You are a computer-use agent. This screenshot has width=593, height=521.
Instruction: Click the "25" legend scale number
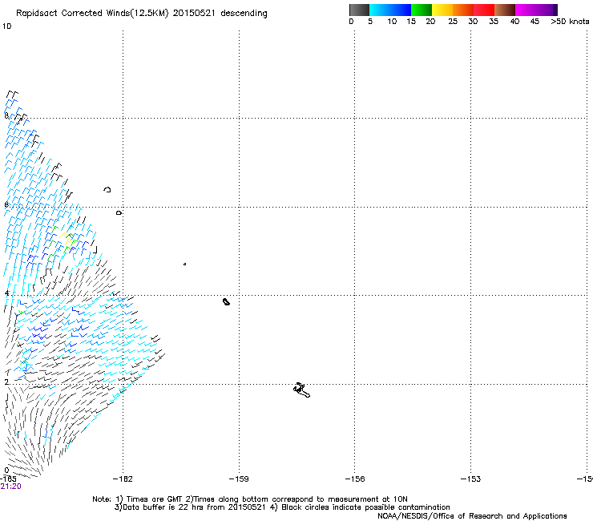tap(453, 22)
